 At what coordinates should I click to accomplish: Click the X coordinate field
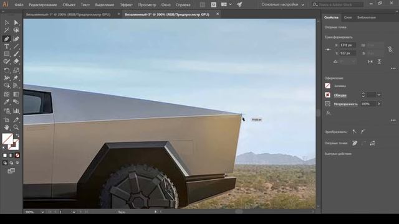348,45
